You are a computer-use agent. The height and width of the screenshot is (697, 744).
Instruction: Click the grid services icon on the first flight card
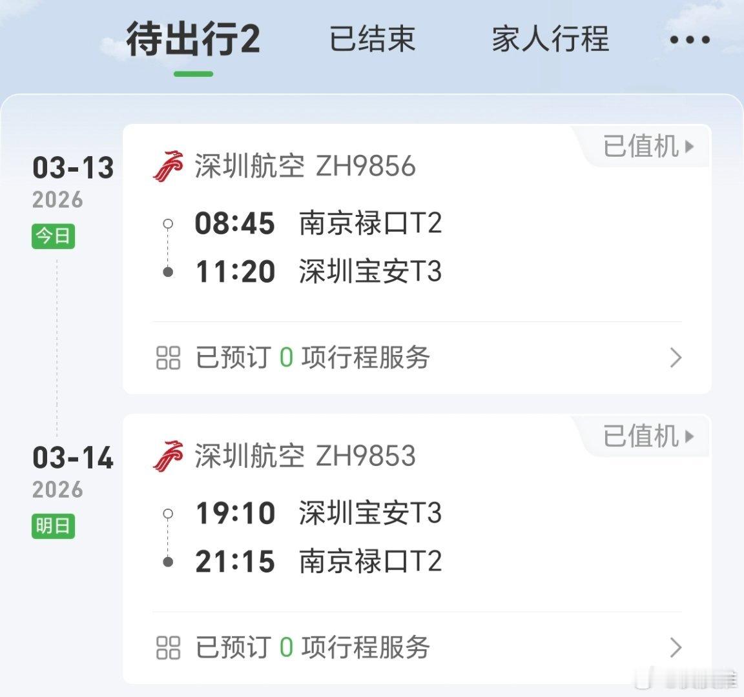tap(168, 358)
